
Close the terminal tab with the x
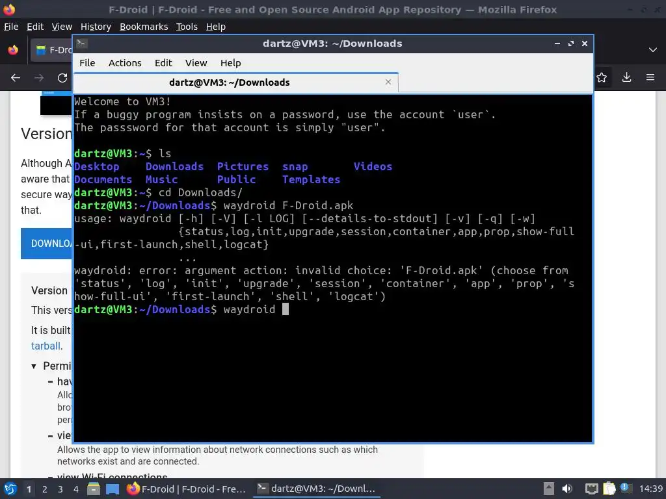tap(388, 82)
